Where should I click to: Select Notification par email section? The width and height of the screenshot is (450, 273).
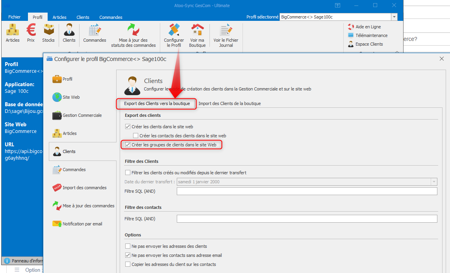pos(83,224)
